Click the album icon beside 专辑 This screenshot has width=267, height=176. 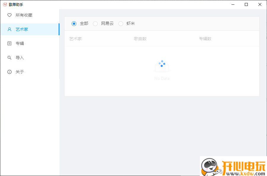click(x=9, y=43)
